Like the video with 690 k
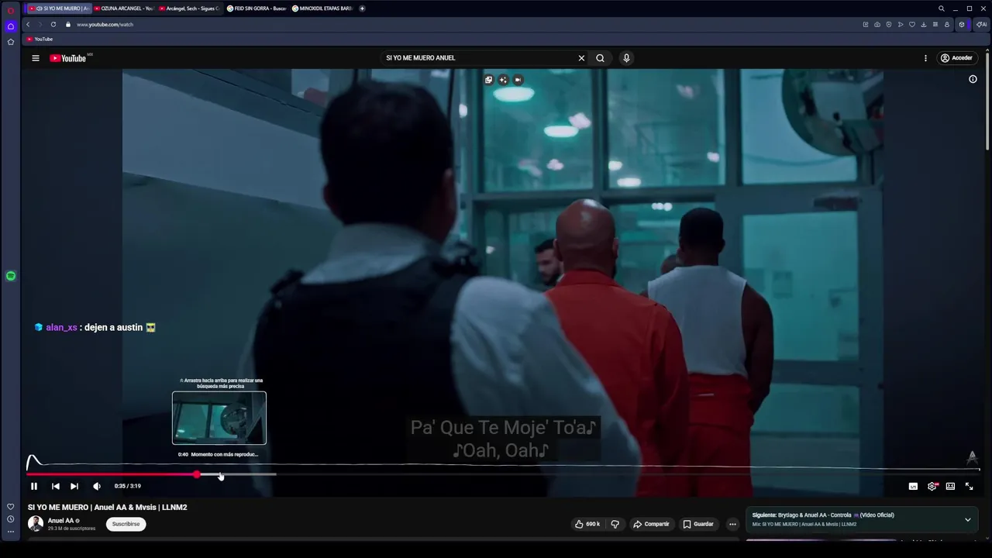 click(587, 524)
